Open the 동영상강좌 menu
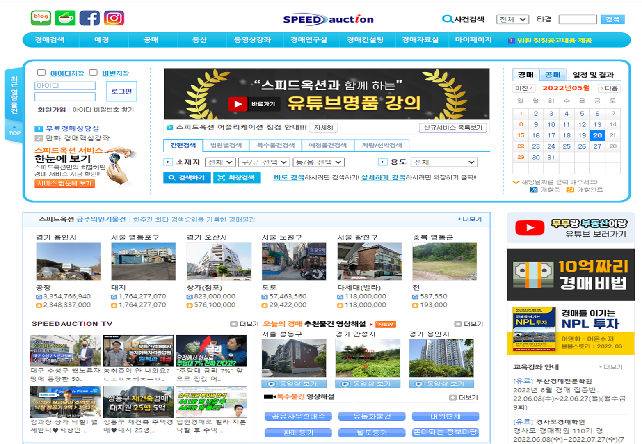Viewport: 642px width, 444px height. [x=252, y=40]
